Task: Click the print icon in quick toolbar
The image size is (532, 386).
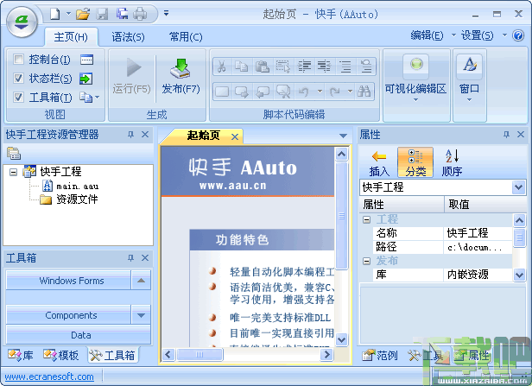Action: (x=140, y=14)
